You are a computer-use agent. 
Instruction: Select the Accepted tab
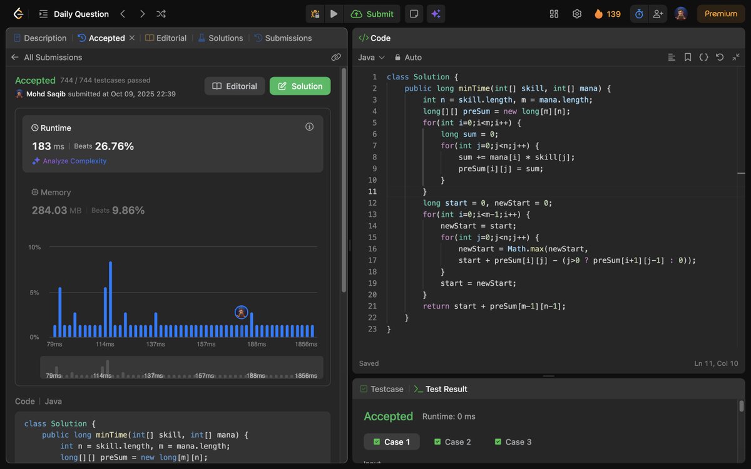pos(101,38)
